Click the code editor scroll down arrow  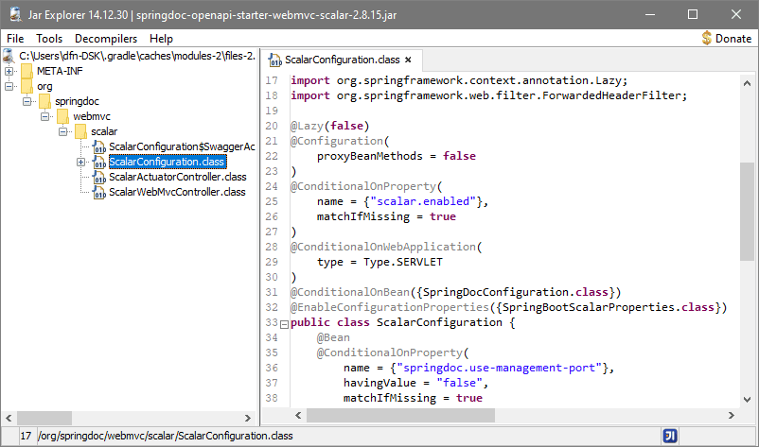click(747, 399)
